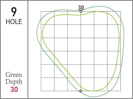The width and height of the screenshot is (133, 99).
Task: Click the gray vertical divider between the panels
Action: 28,49
